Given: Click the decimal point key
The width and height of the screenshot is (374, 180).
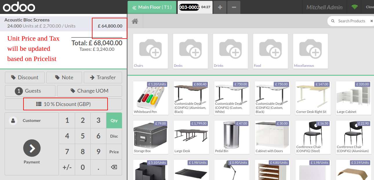Looking at the screenshot, I should (x=98, y=167).
